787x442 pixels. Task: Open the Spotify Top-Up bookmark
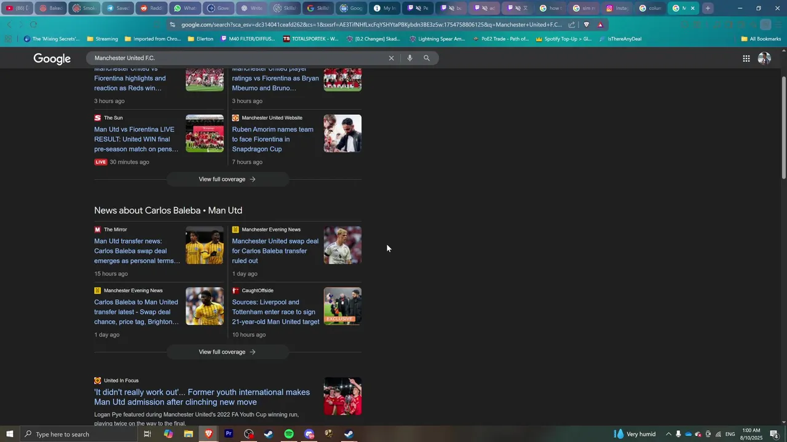pyautogui.click(x=563, y=39)
